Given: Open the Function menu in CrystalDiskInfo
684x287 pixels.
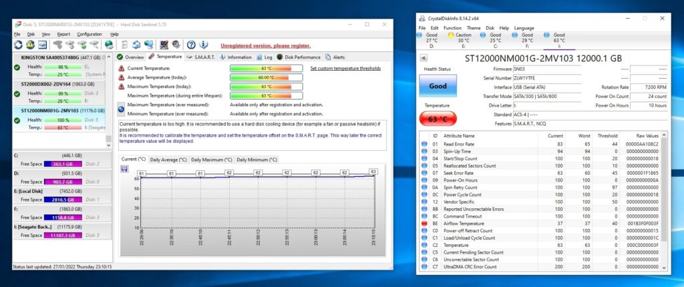Looking at the screenshot, I should point(452,28).
